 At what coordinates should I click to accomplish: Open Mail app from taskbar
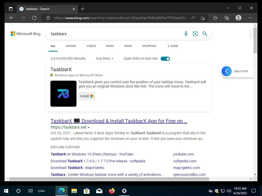(99, 191)
